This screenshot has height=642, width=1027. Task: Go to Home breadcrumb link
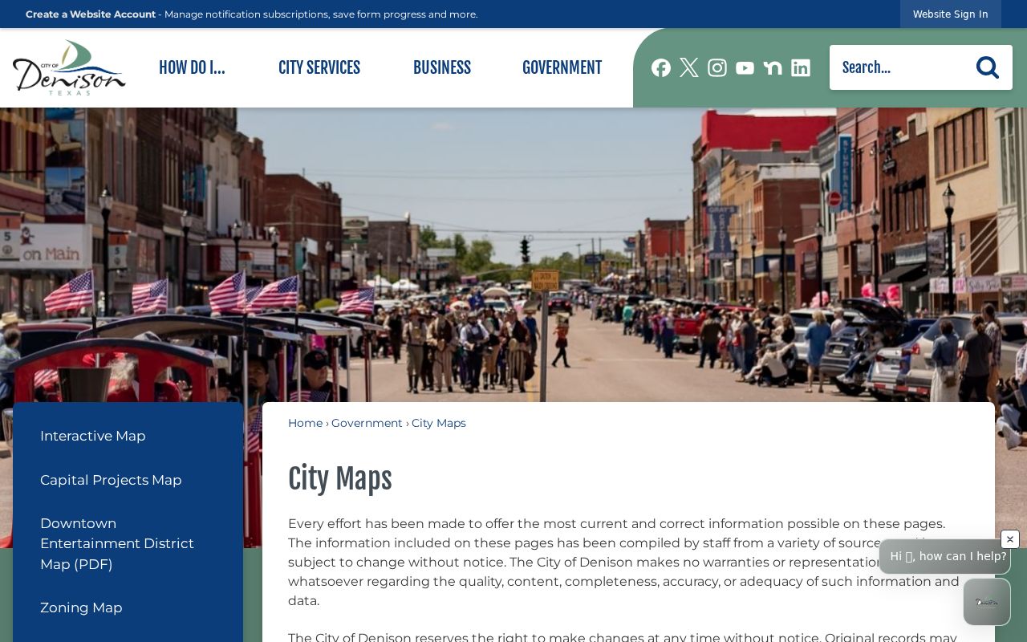tap(305, 423)
